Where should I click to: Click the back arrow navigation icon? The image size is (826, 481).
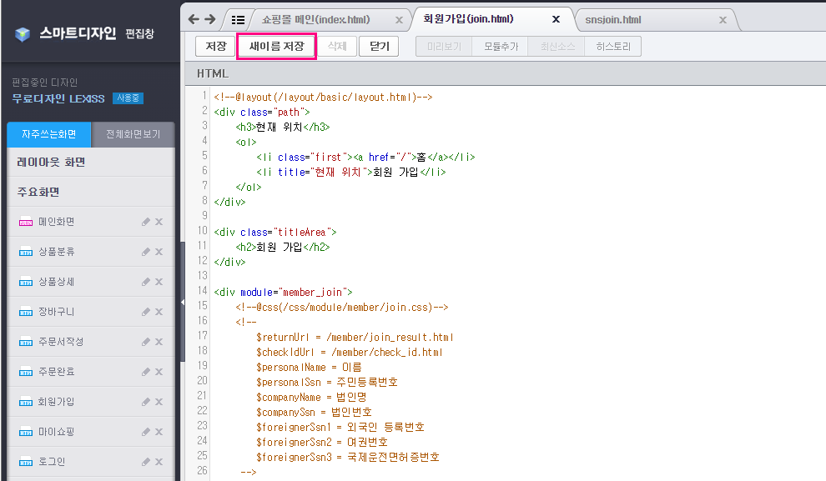[x=194, y=19]
